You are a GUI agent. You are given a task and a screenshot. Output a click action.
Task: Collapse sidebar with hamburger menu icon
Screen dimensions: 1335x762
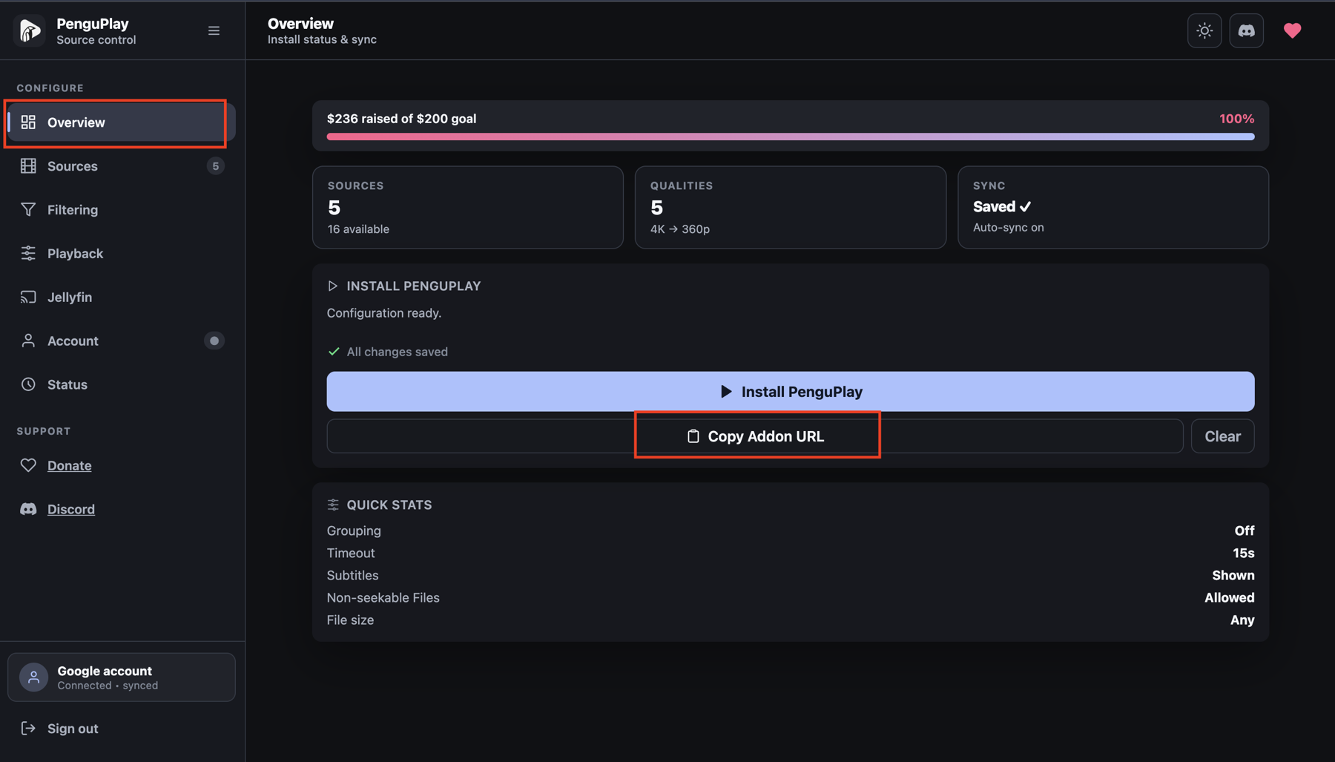click(x=214, y=30)
